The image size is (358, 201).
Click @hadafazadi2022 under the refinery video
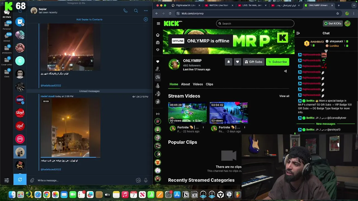[x=51, y=85]
